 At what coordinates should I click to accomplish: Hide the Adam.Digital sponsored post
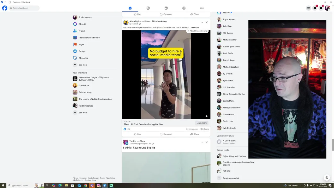tap(206, 22)
